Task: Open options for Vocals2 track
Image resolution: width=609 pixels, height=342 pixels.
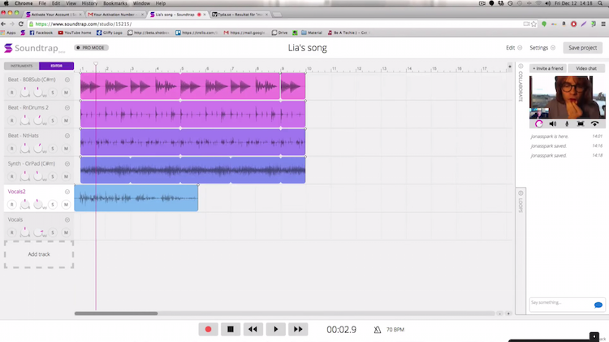Action: tap(67, 192)
